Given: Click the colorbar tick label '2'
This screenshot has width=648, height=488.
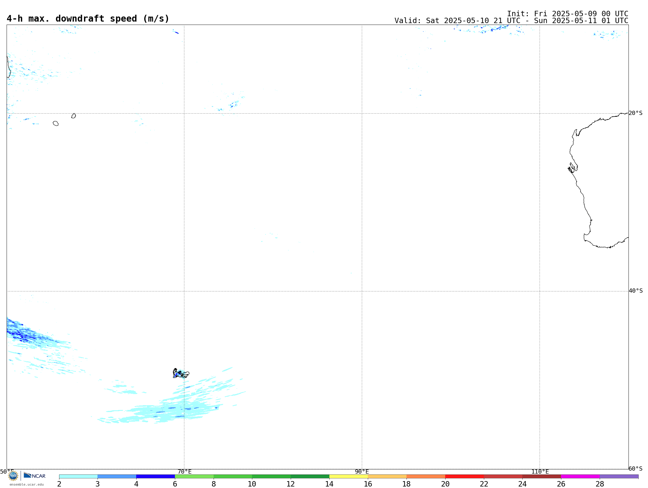Looking at the screenshot, I should coord(59,484).
